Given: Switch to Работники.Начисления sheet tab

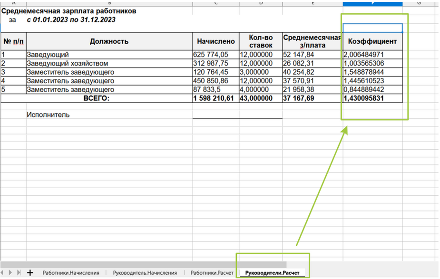Looking at the screenshot, I should tap(71, 273).
